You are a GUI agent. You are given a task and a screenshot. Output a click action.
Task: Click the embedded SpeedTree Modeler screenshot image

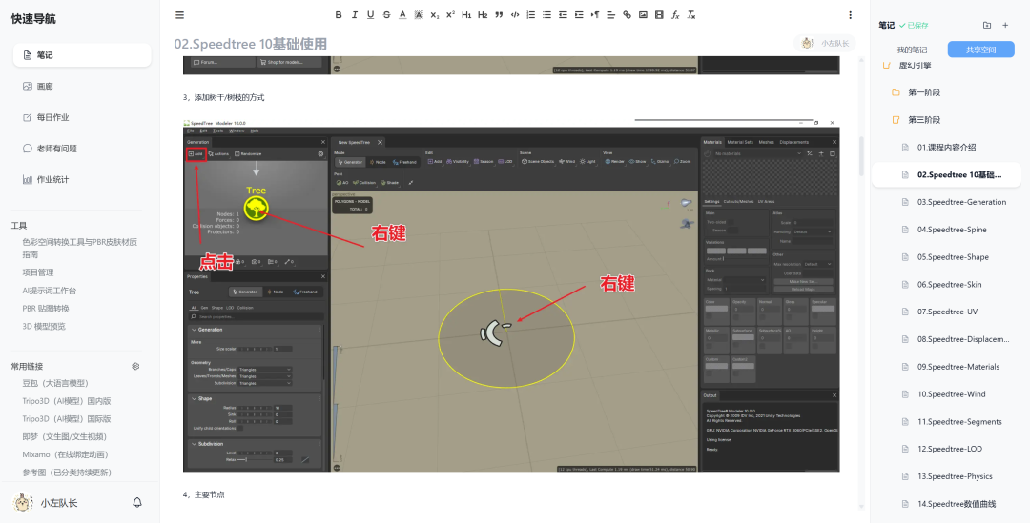point(511,294)
